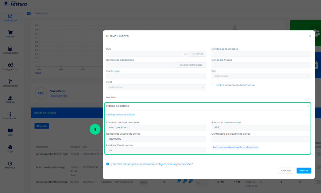The height and width of the screenshot is (193, 321).
Task: Open Gmail manual verification link
Action: [x=235, y=147]
